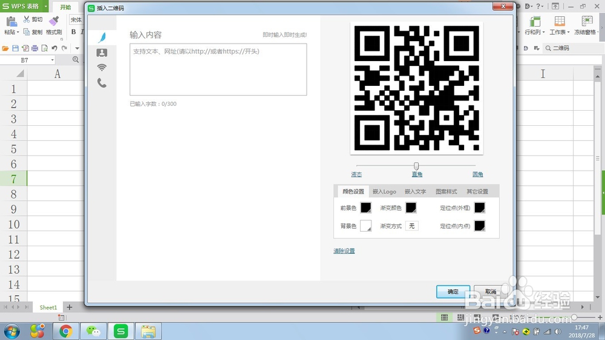This screenshot has width=605, height=340.
Task: Open the 背景色 white color swatch
Action: [366, 226]
